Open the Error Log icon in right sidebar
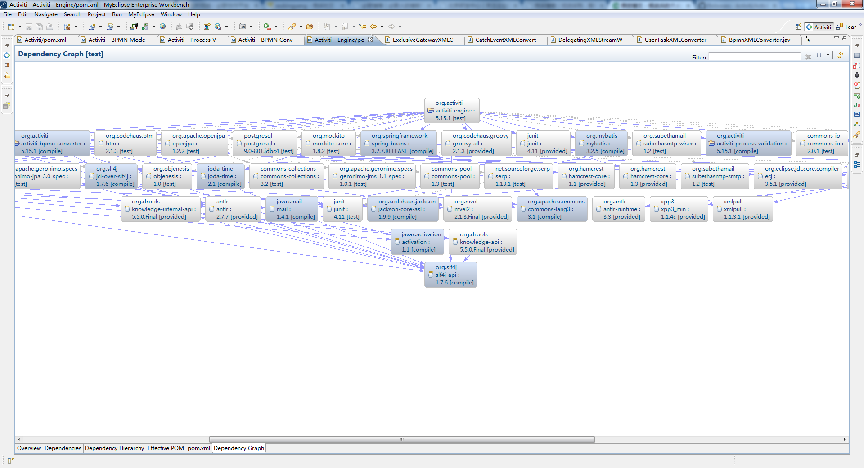The height and width of the screenshot is (468, 864). click(x=857, y=85)
